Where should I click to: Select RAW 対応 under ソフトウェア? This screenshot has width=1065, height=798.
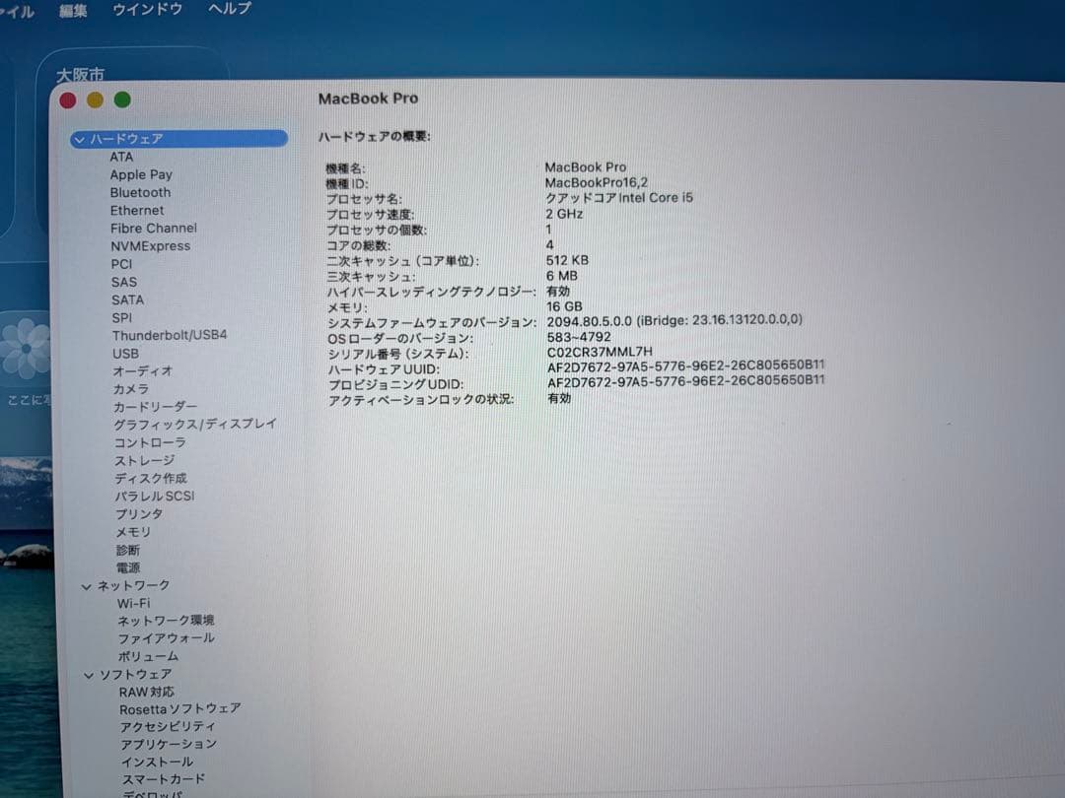coord(147,693)
